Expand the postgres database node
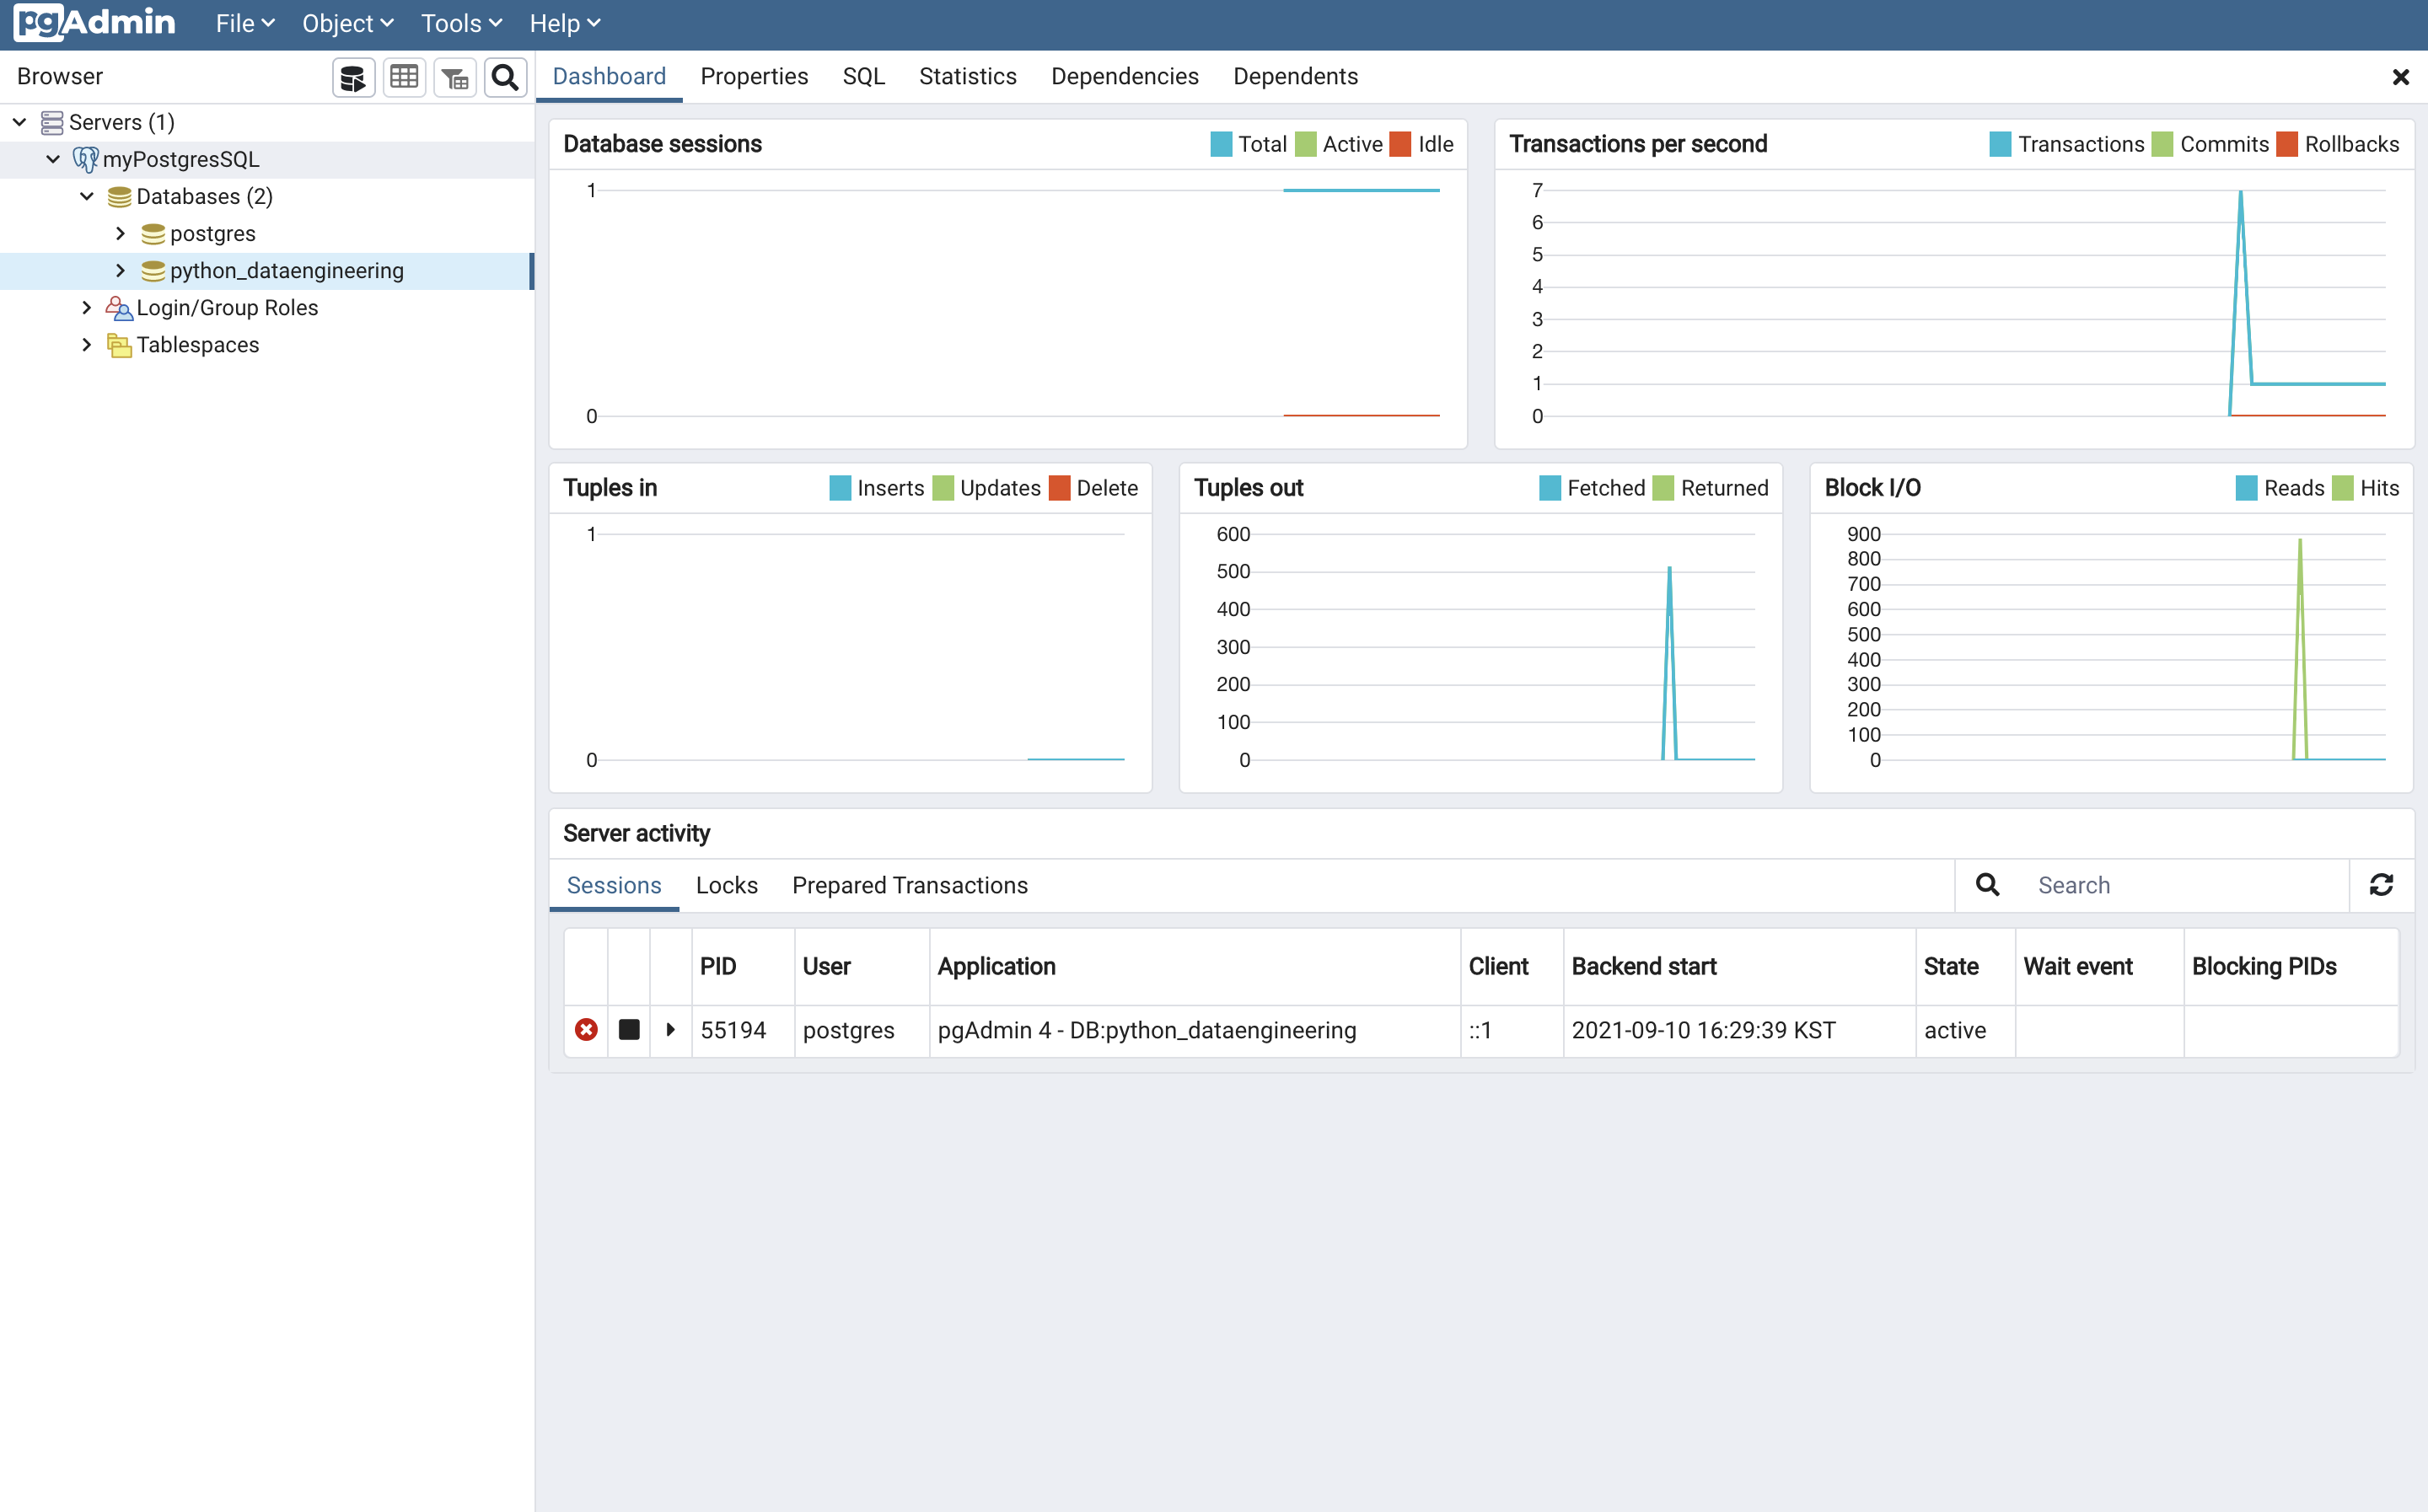 point(121,233)
